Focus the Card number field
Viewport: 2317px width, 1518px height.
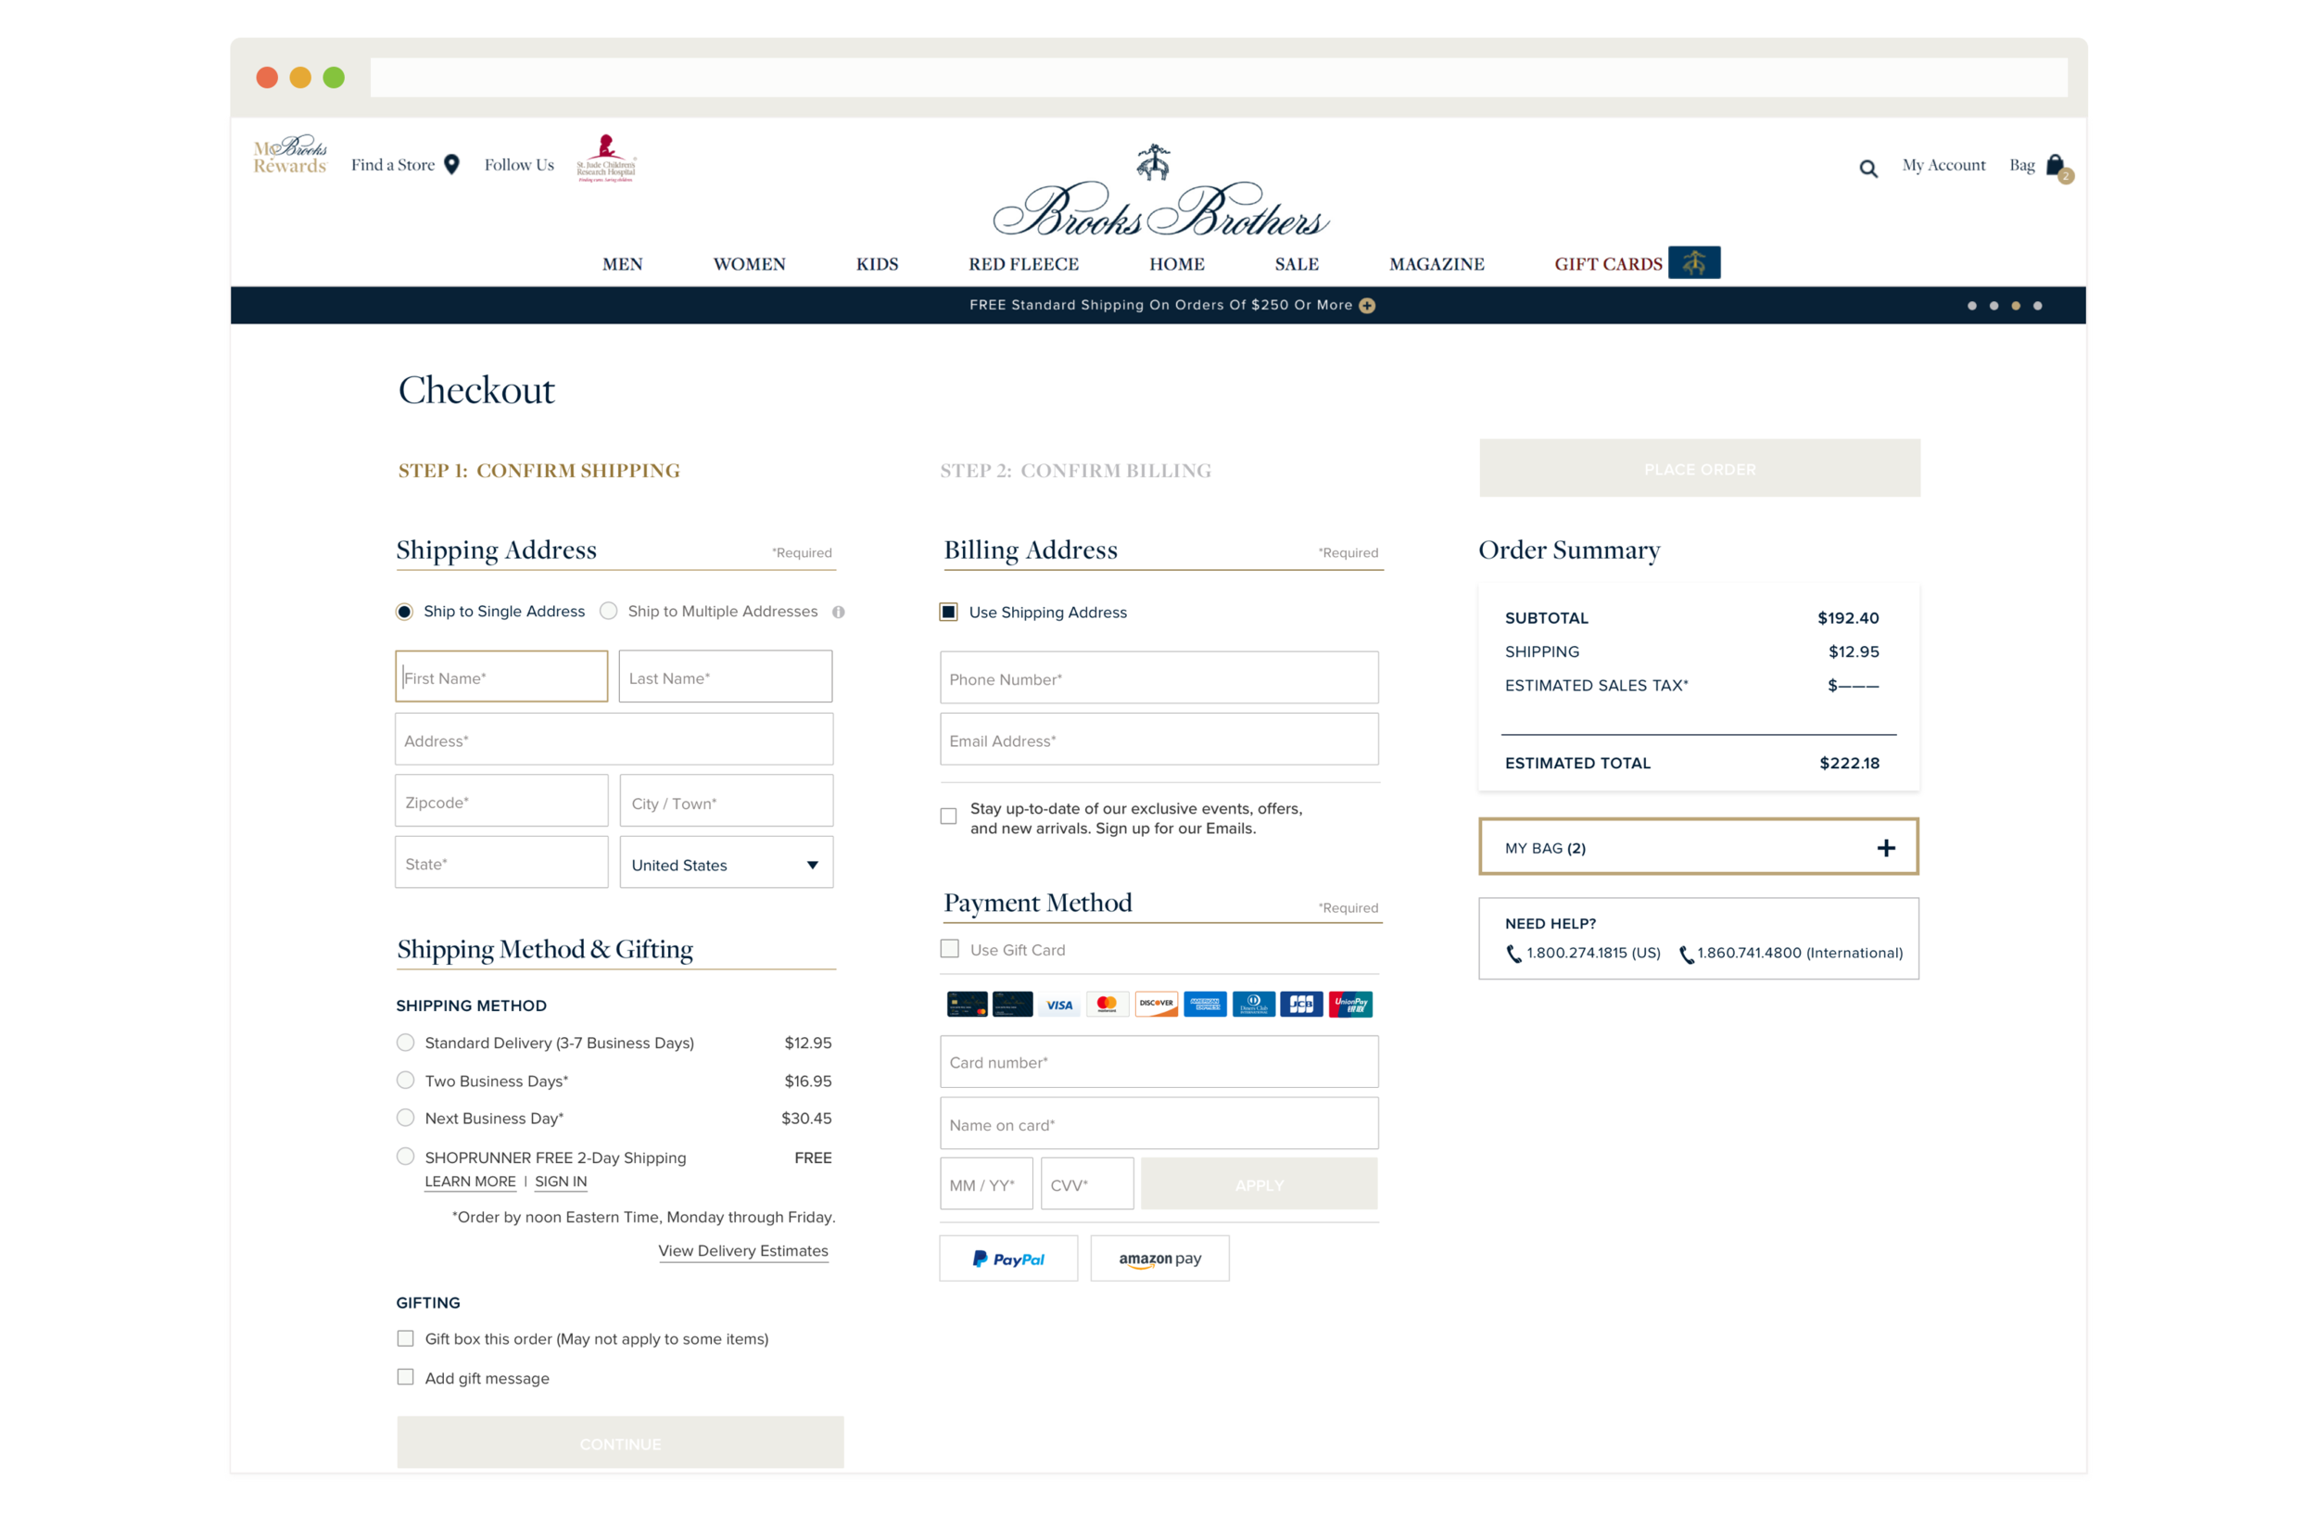[x=1158, y=1063]
